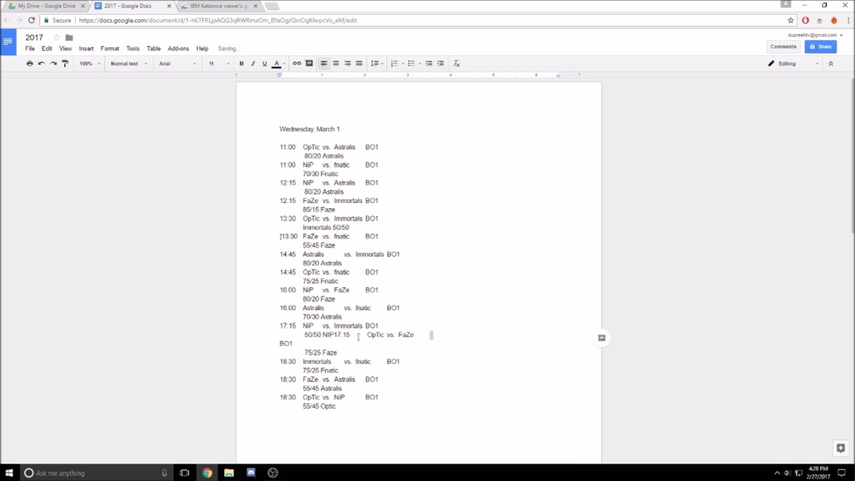Viewport: 855px width, 481px height.
Task: Set justified alignment
Action: (x=359, y=63)
